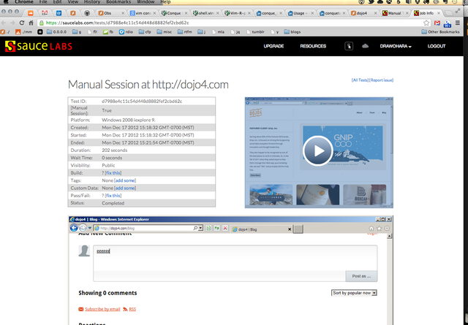
Task: Open the tumblr bookmark
Action: tap(255, 31)
